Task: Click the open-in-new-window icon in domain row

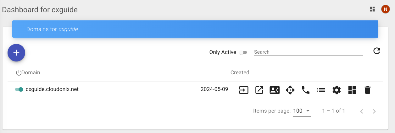Action: coord(259,90)
